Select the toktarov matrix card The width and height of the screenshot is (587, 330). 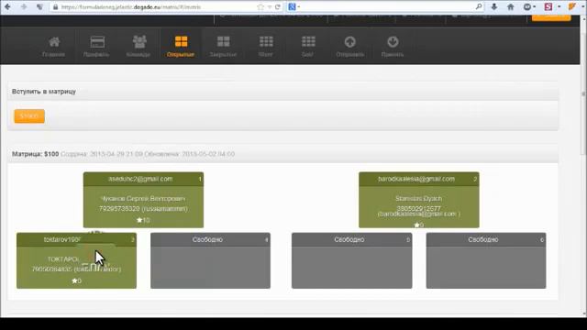pyautogui.click(x=76, y=260)
